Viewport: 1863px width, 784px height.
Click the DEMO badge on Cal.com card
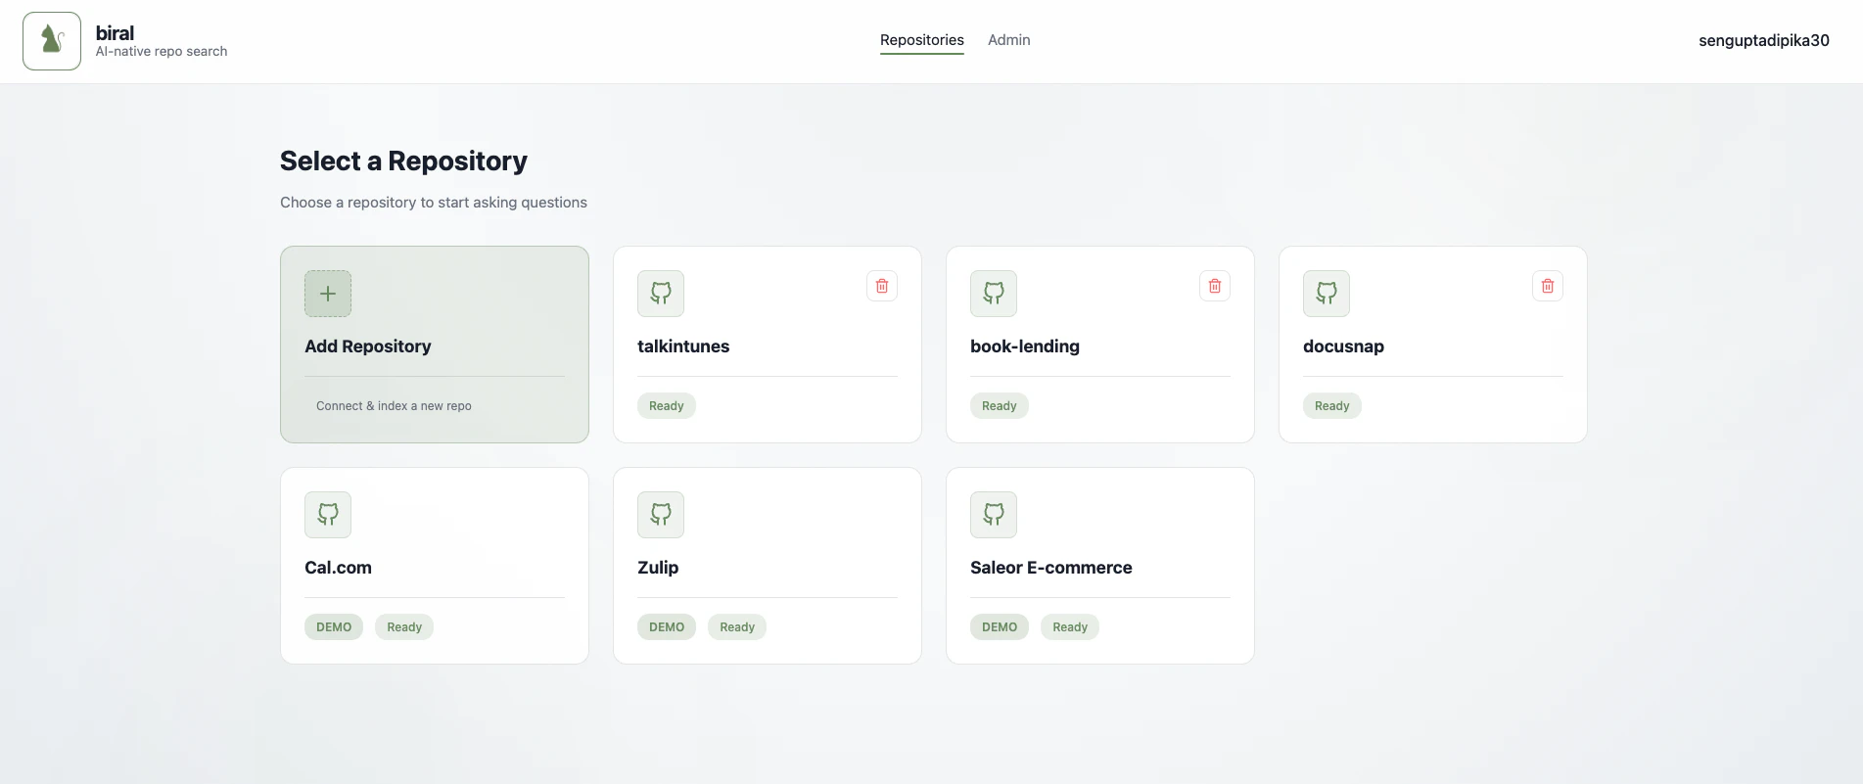click(334, 627)
